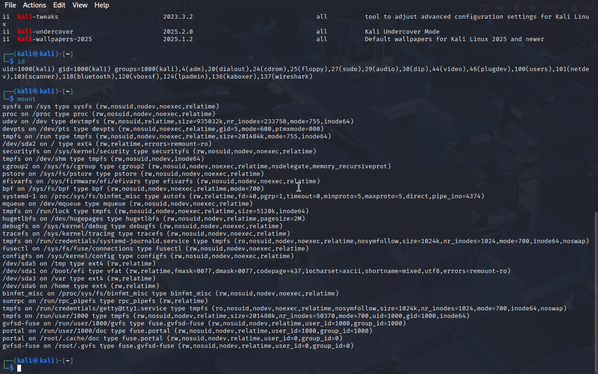Click the 'sunrpc on /run/rpc_pipefs' line
The image size is (598, 374).
105,301
